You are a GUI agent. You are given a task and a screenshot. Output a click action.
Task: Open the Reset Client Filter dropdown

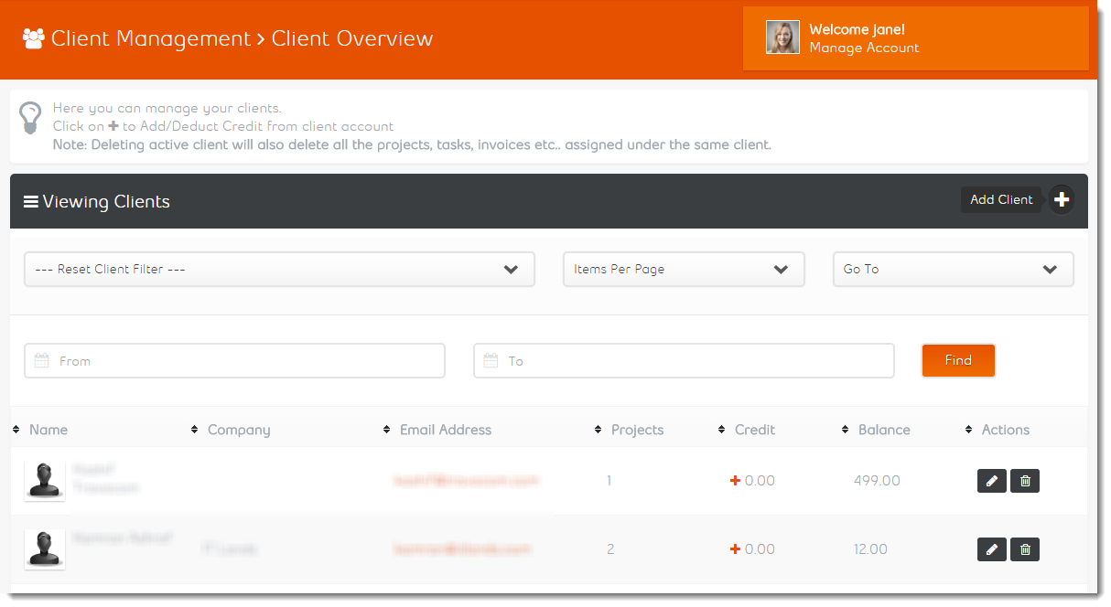(x=279, y=270)
